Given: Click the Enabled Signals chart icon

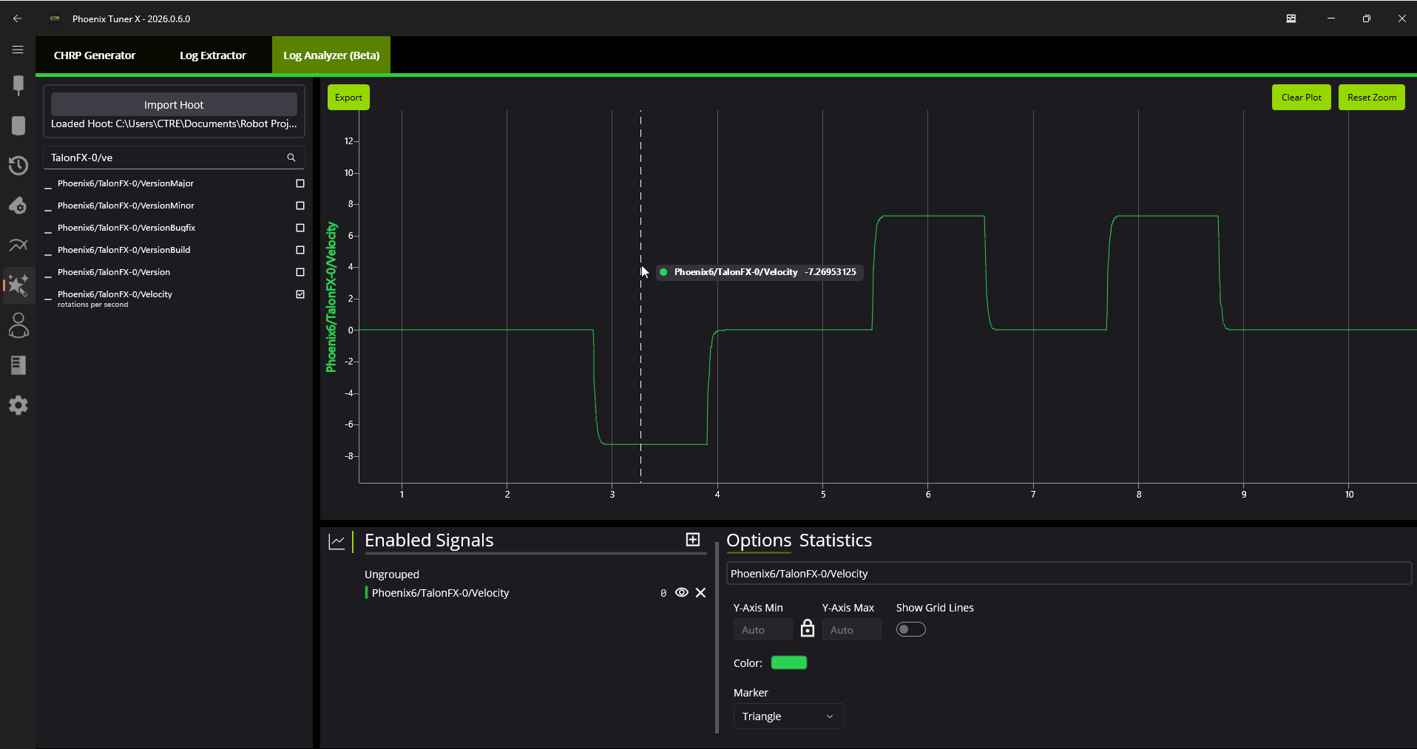Looking at the screenshot, I should (x=337, y=541).
